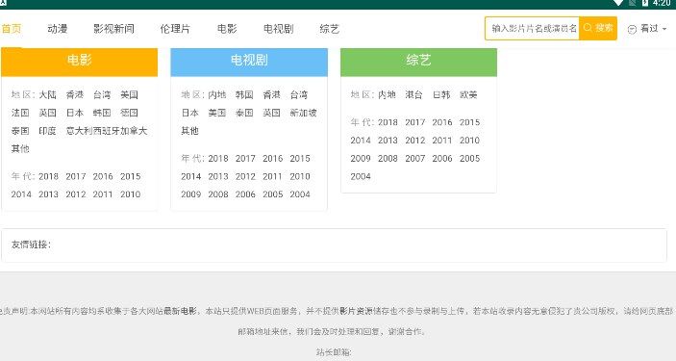Select 台湾 region in the 电视剧 card

(299, 94)
